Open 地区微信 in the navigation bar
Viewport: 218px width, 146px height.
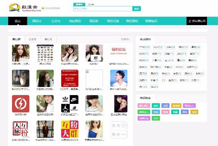click(75, 21)
